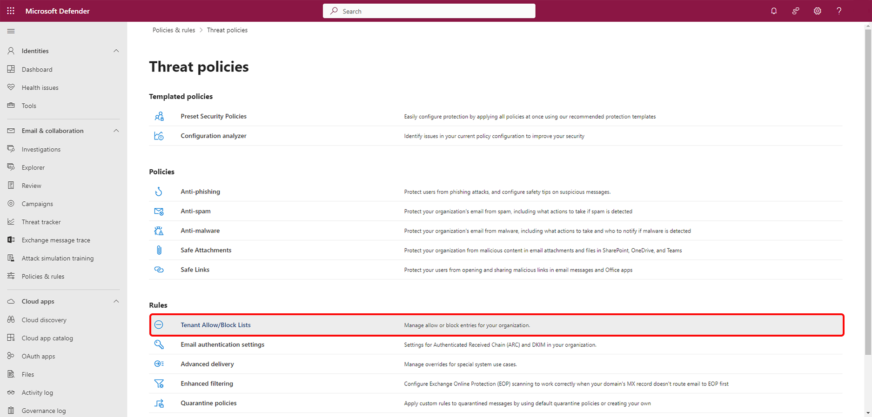Click the vertical page scrollbar

pyautogui.click(x=868, y=186)
